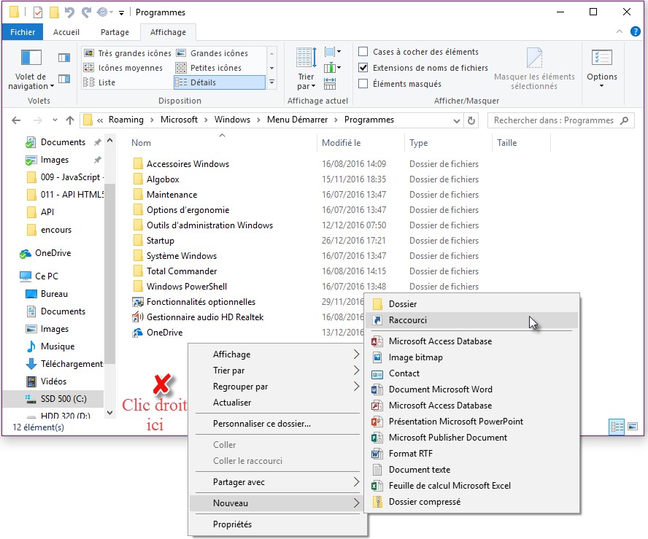The height and width of the screenshot is (539, 648).
Task: Click the Trier par icon
Action: pyautogui.click(x=306, y=58)
